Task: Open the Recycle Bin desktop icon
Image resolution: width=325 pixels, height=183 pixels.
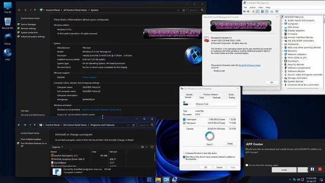Action: click(x=8, y=23)
